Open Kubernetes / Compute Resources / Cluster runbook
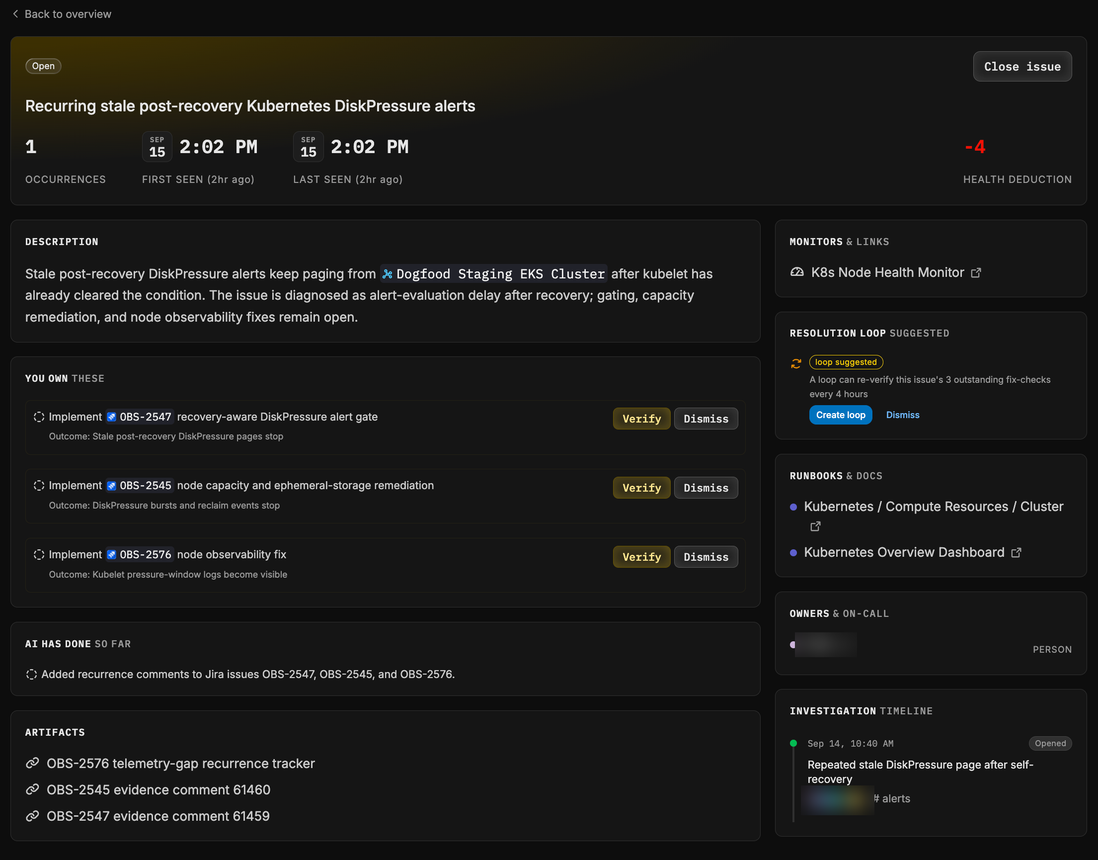The image size is (1098, 860). pos(934,507)
